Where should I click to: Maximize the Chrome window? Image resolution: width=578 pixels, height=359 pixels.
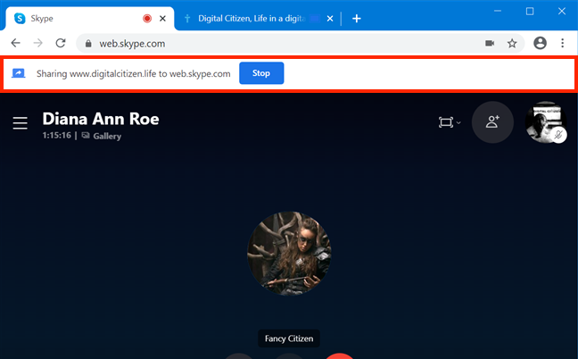(530, 11)
